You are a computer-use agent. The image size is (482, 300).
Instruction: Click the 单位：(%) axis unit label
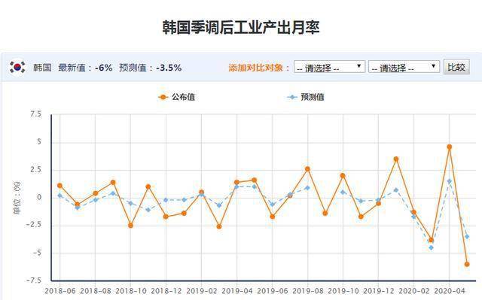tap(17, 198)
